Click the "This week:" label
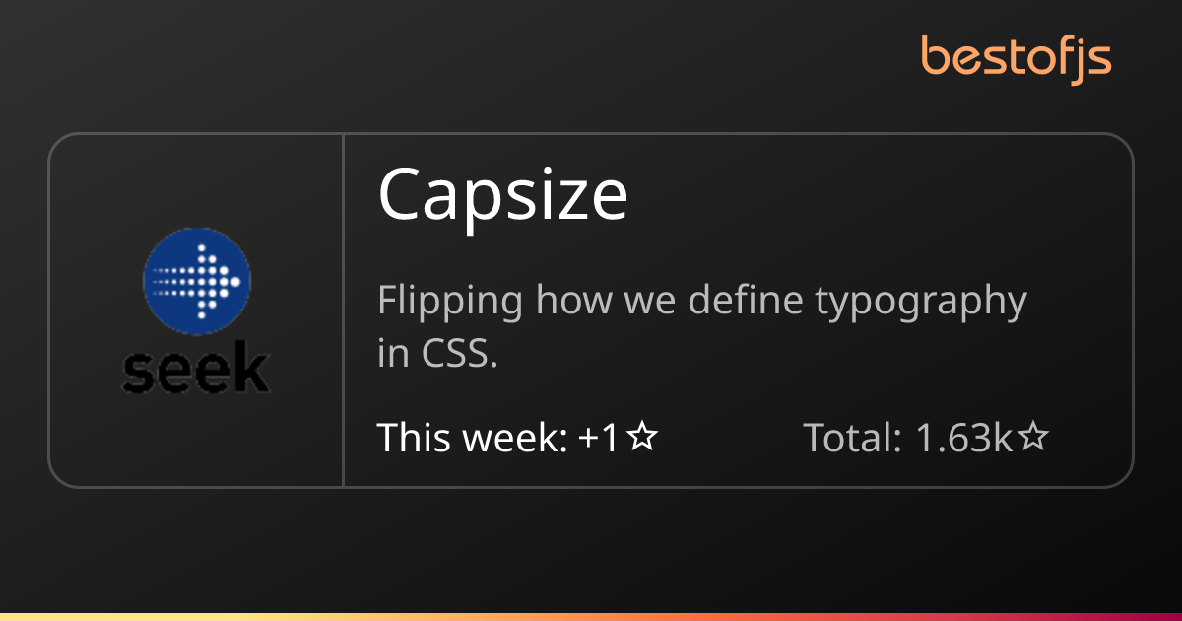 pyautogui.click(x=472, y=437)
